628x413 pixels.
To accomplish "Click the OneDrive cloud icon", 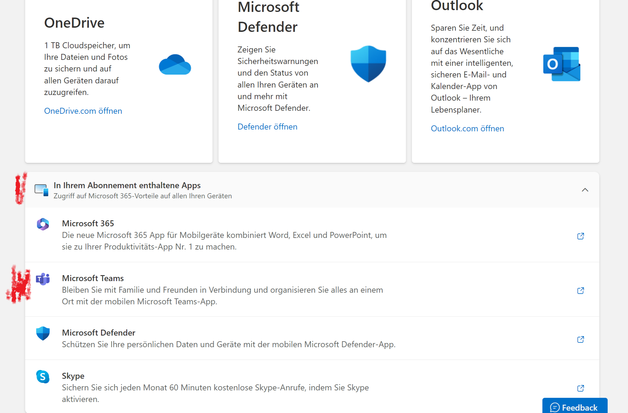I will tap(175, 65).
